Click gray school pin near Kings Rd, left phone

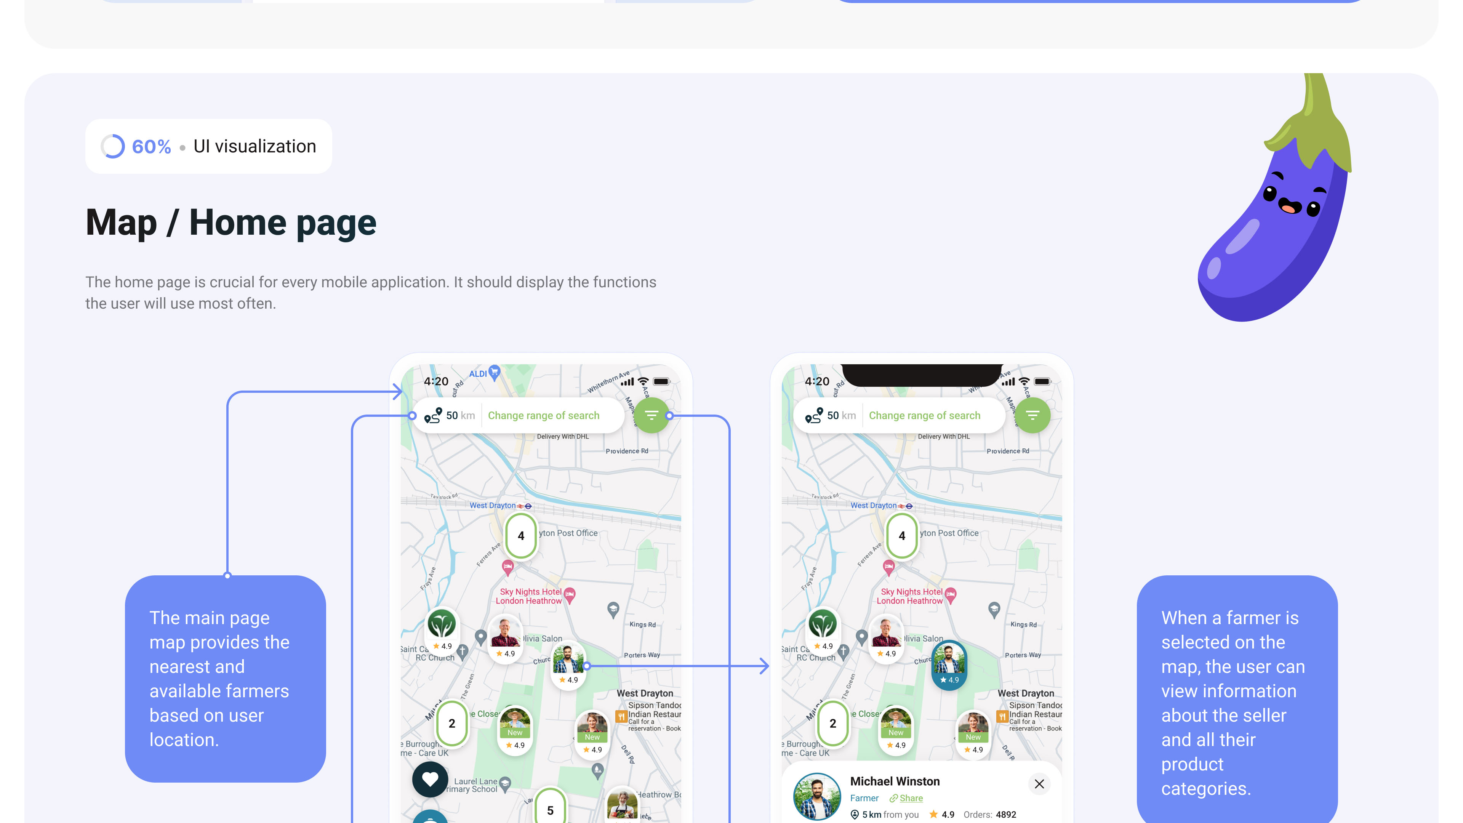[x=613, y=610]
